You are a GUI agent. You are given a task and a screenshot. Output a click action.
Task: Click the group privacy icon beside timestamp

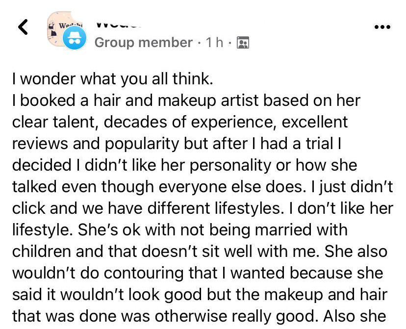(x=243, y=43)
